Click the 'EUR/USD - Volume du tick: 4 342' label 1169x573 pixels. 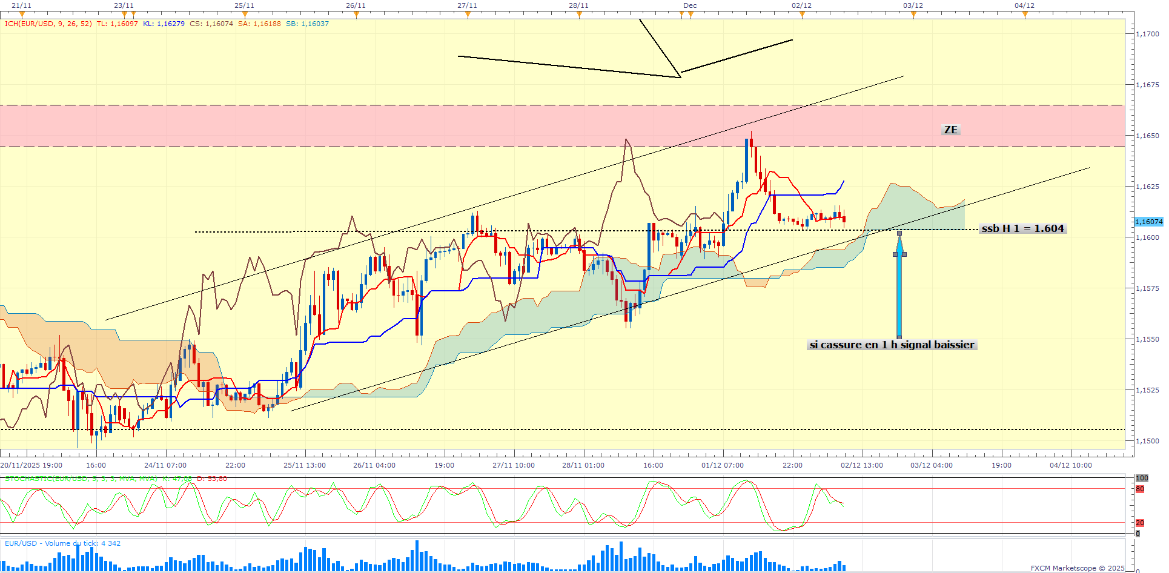pyautogui.click(x=62, y=543)
